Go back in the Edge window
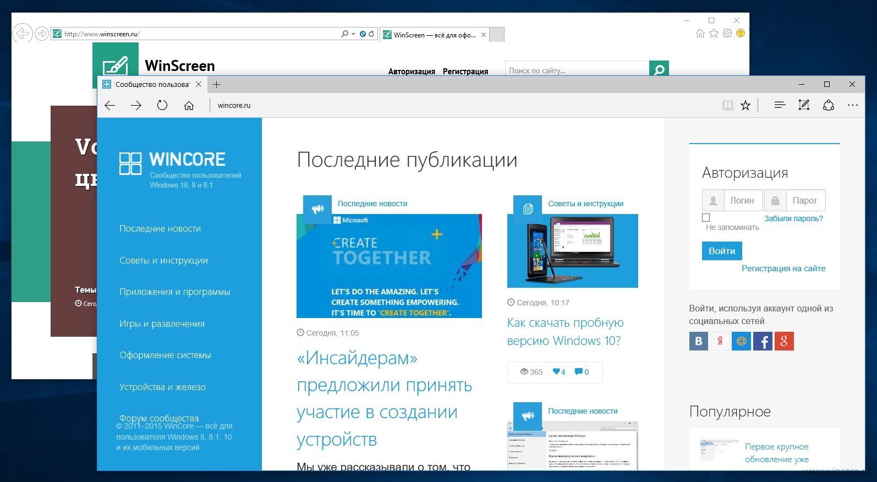The width and height of the screenshot is (877, 482). pyautogui.click(x=110, y=105)
